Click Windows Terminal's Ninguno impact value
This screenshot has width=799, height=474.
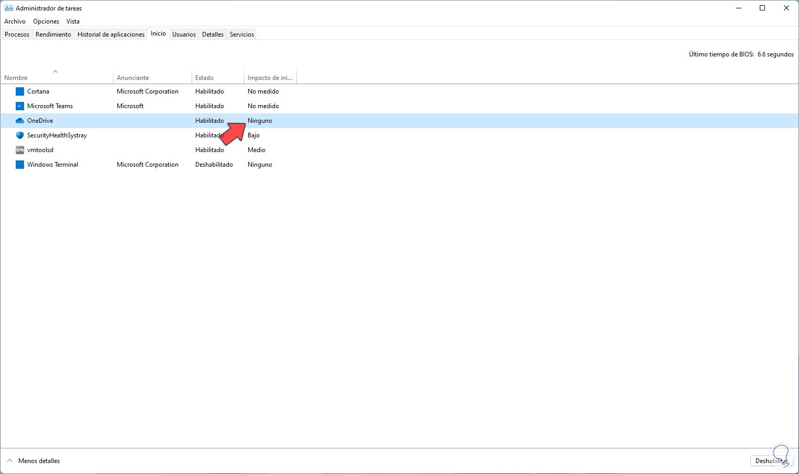pyautogui.click(x=260, y=165)
